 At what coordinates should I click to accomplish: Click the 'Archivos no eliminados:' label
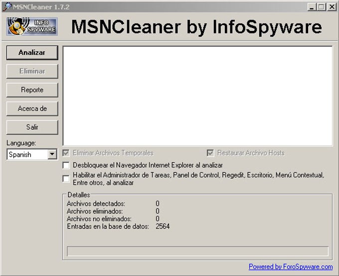point(99,219)
